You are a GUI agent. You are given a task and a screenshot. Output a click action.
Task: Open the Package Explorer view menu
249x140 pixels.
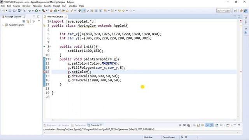39,21
